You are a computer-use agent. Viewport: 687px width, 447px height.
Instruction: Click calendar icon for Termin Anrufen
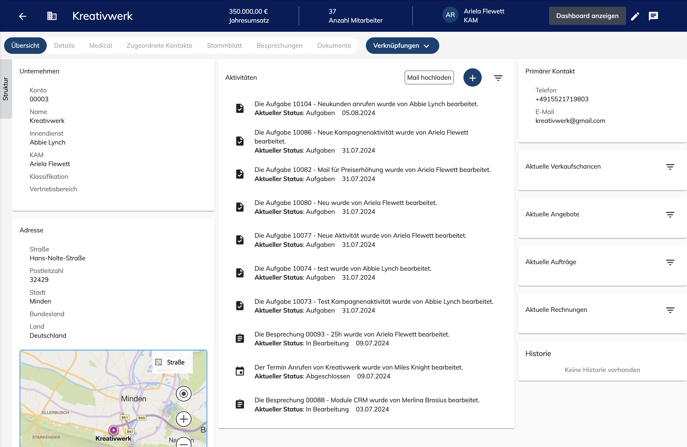(240, 371)
